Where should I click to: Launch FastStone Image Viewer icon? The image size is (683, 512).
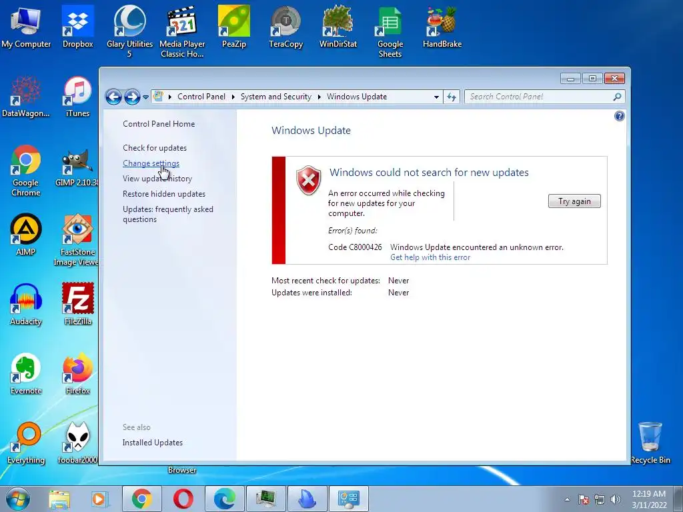coord(77,240)
